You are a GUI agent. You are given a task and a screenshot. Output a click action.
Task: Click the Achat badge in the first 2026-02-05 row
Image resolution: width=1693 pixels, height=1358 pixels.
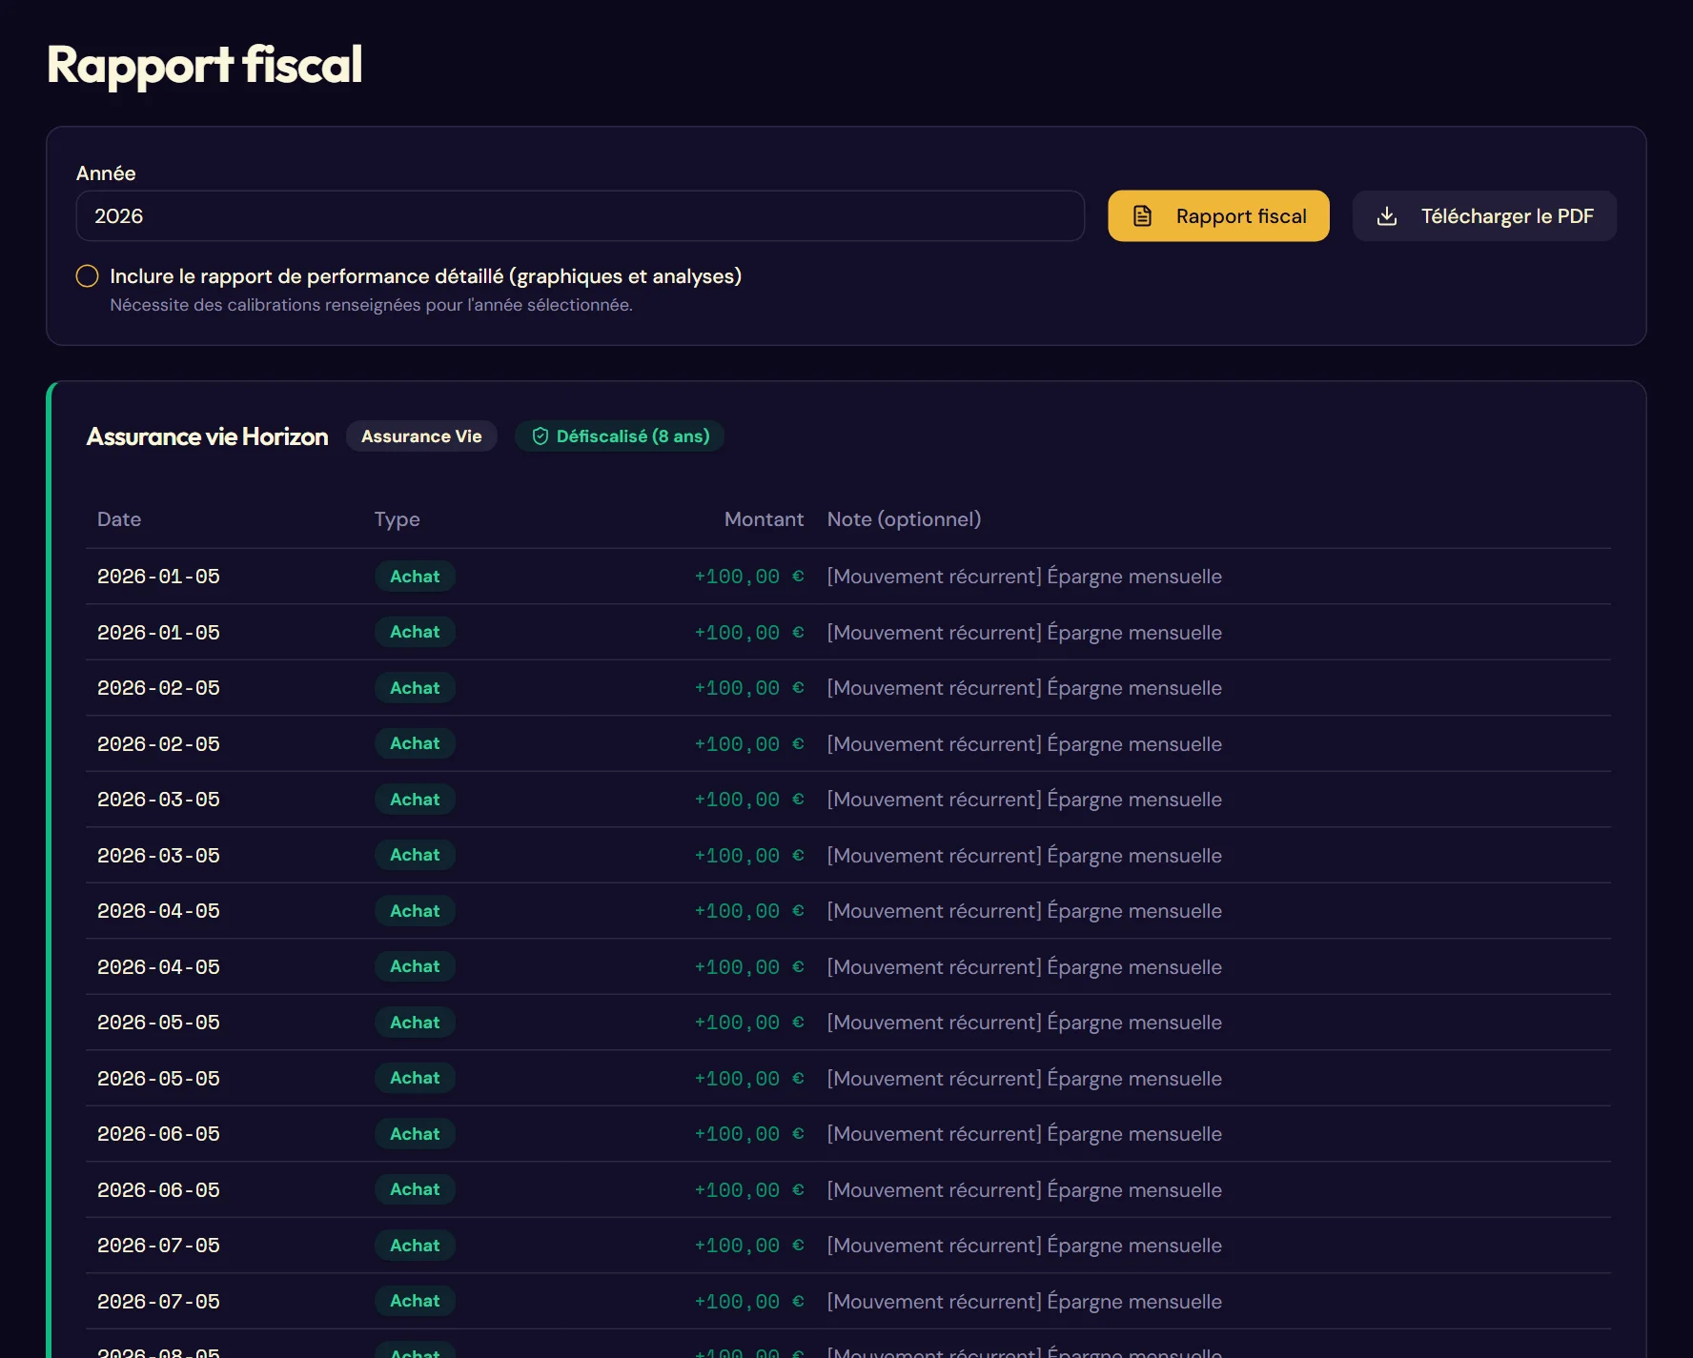click(415, 688)
